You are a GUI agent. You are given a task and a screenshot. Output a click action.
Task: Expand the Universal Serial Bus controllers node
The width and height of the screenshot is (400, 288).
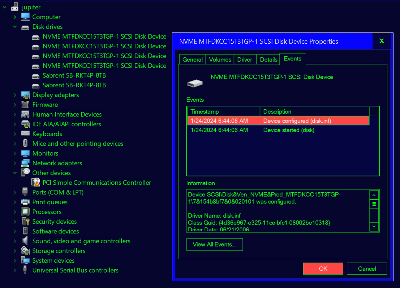pyautogui.click(x=15, y=270)
